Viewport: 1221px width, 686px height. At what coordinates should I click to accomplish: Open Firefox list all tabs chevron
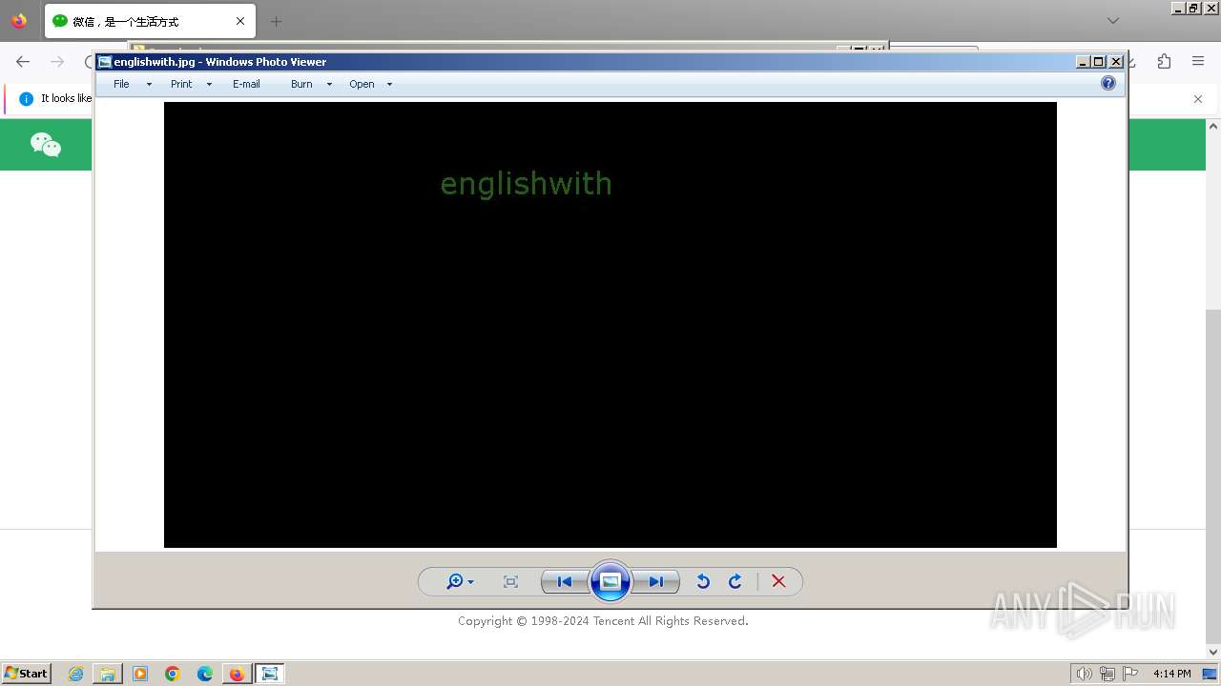[1112, 20]
